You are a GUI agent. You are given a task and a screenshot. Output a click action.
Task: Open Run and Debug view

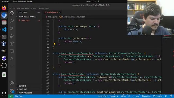pyautogui.click(x=12, y=36)
